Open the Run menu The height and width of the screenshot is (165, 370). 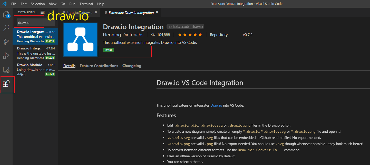click(72, 4)
